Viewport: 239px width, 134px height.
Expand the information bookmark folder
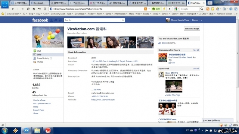pos(121,14)
